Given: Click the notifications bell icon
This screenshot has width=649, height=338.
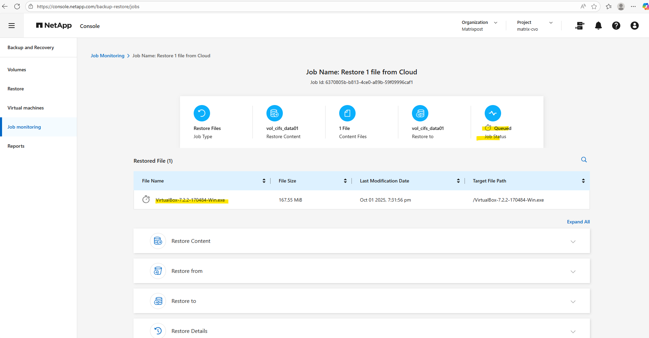Looking at the screenshot, I should pos(598,26).
